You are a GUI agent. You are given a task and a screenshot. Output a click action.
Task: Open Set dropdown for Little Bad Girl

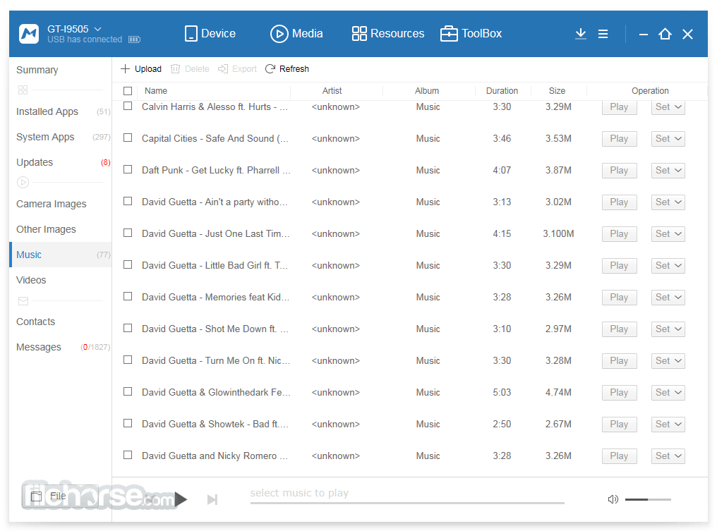[668, 266]
